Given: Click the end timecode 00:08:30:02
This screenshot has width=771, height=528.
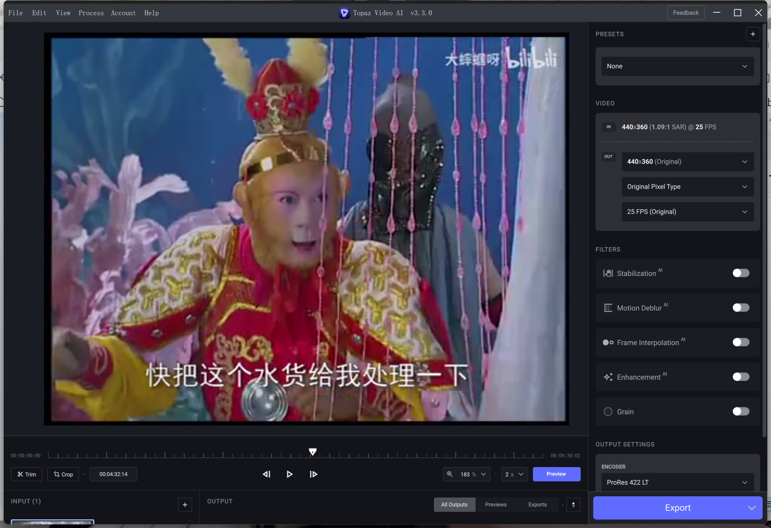Looking at the screenshot, I should click(x=565, y=456).
